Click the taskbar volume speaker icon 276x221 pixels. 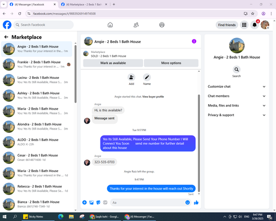pyautogui.click(x=240, y=217)
